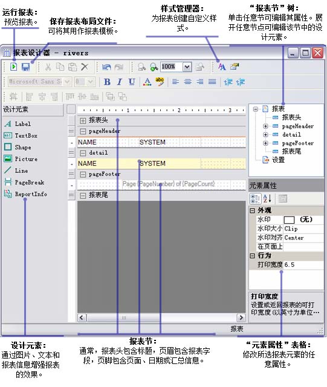This screenshot has width=327, height=387.
Task: Toggle Bold formatting
Action: pos(107,82)
